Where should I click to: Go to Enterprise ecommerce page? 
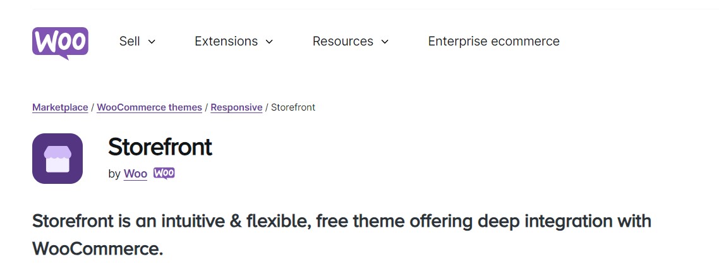pos(493,41)
